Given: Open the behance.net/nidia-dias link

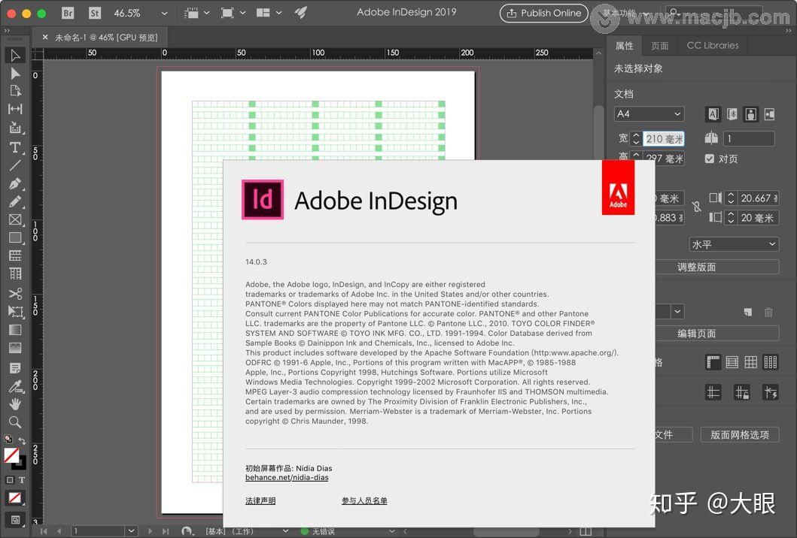Looking at the screenshot, I should tap(287, 477).
